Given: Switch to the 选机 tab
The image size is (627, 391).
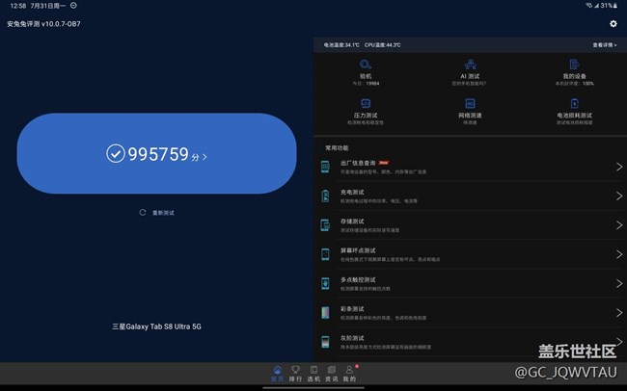Looking at the screenshot, I should point(313,374).
